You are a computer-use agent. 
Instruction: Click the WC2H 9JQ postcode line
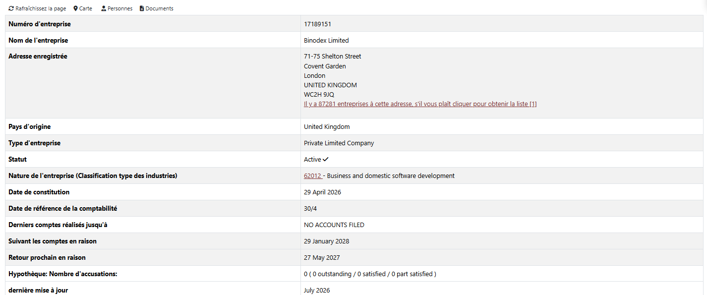319,94
